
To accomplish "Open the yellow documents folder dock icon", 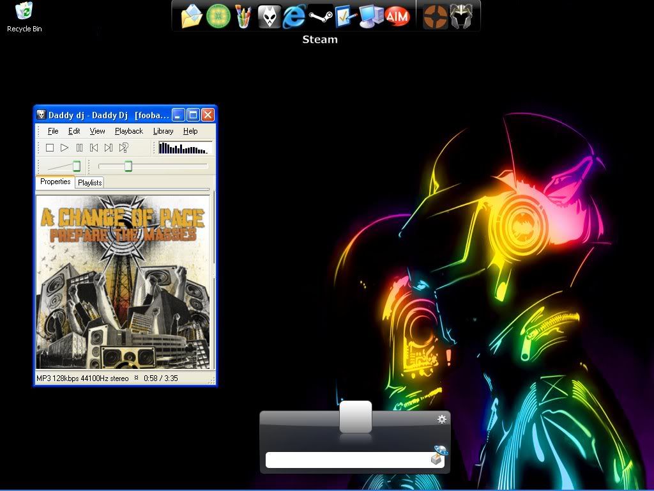I will pos(190,17).
